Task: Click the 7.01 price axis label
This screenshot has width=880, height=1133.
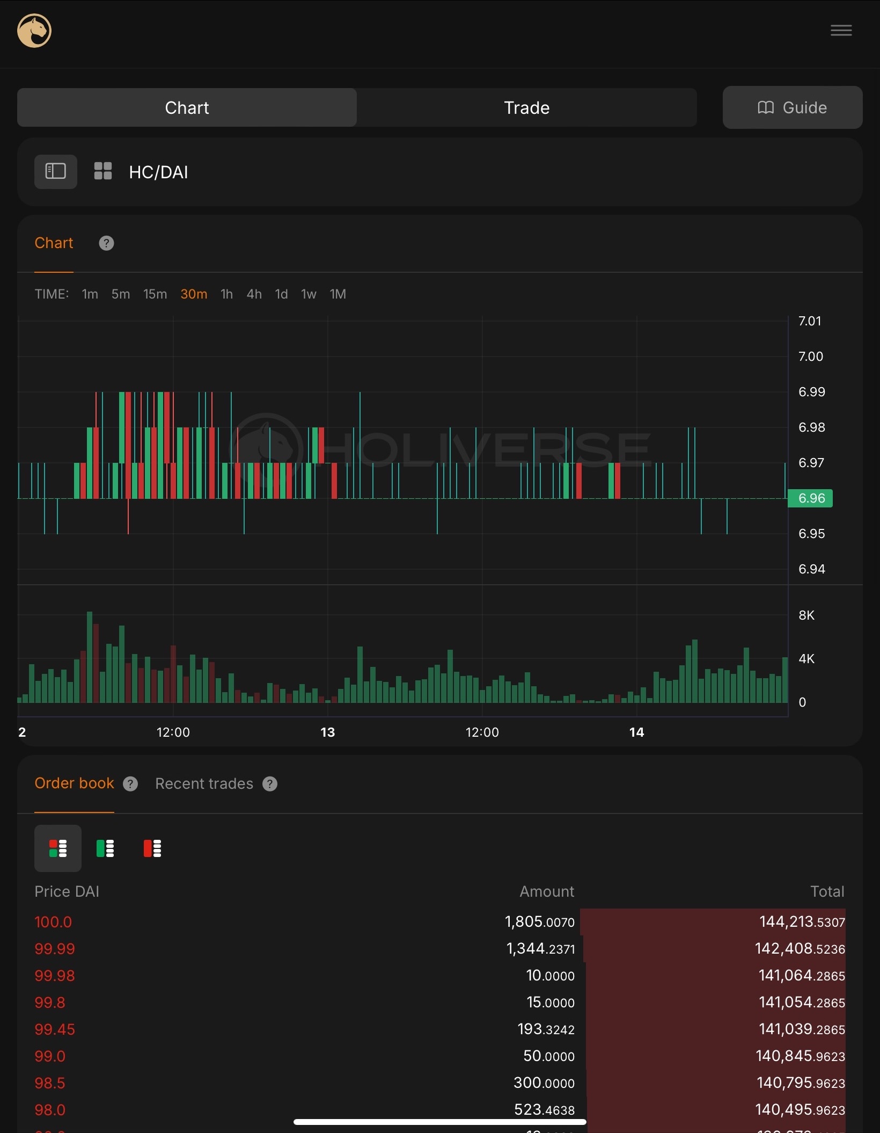Action: coord(810,321)
